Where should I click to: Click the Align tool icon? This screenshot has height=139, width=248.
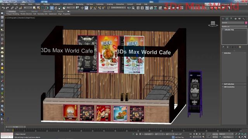pos(133,8)
